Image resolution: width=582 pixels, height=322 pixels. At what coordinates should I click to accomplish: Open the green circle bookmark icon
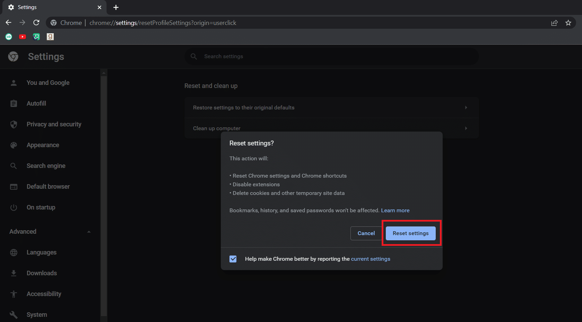(x=9, y=37)
